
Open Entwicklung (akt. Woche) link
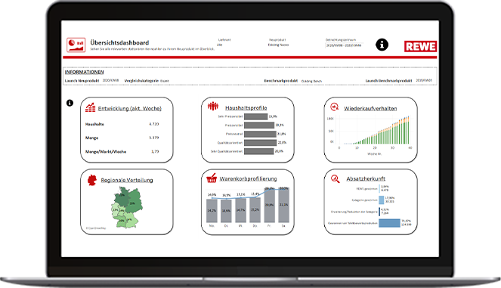(x=130, y=109)
